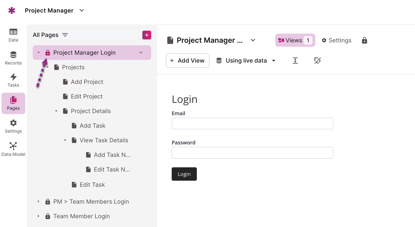
Task: Click the Add View button
Action: (187, 60)
